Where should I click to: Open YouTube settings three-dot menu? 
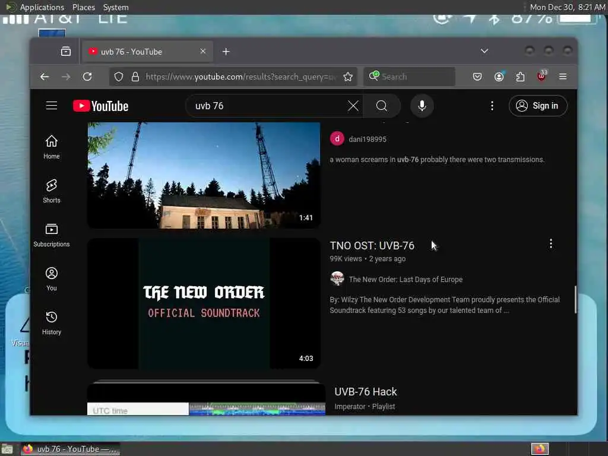point(492,106)
